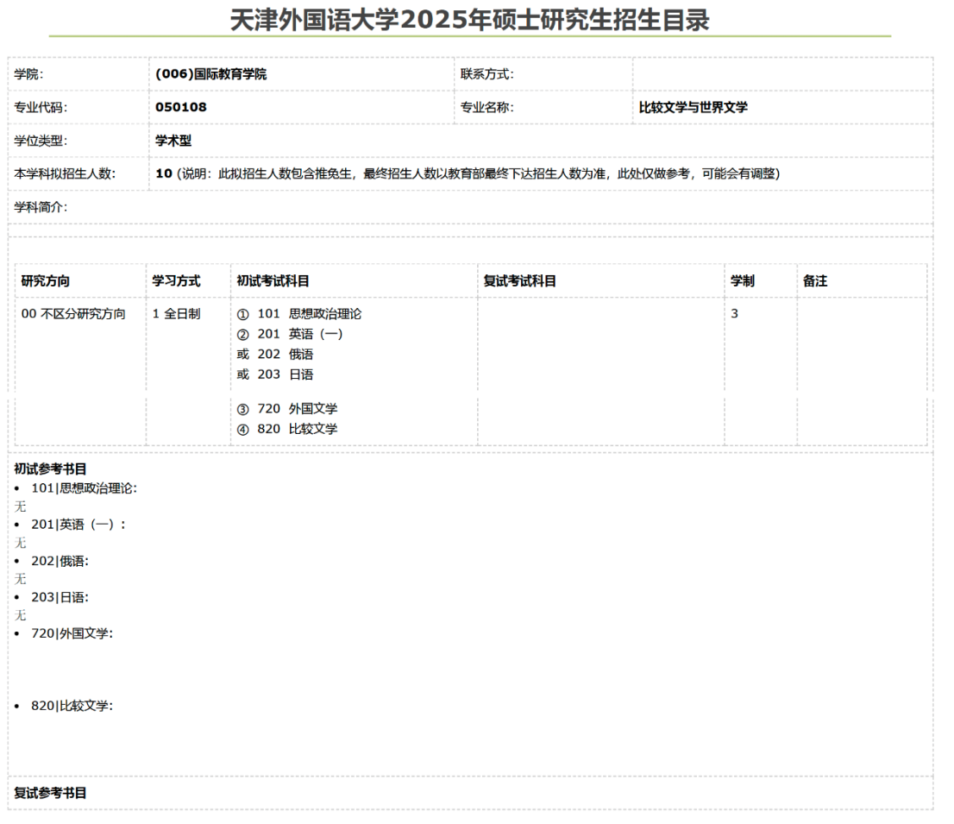Click college value (006)国际教育学院

pyautogui.click(x=211, y=74)
